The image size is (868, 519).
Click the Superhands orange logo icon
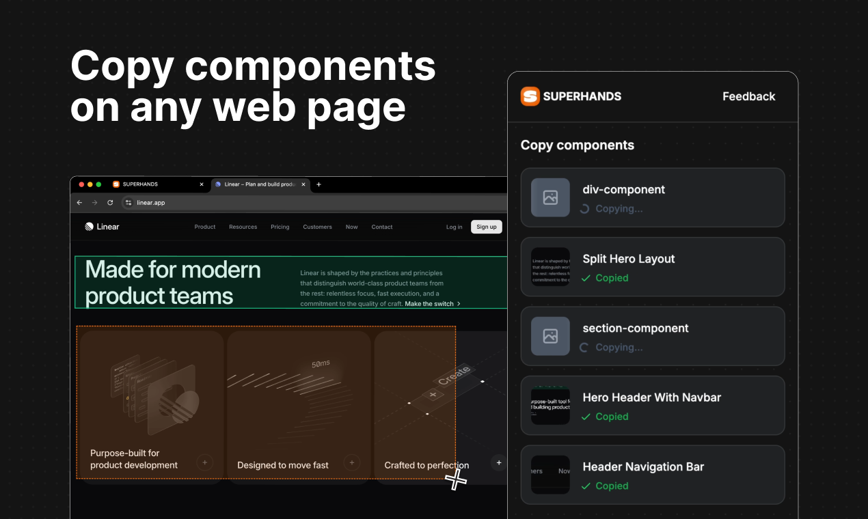530,96
